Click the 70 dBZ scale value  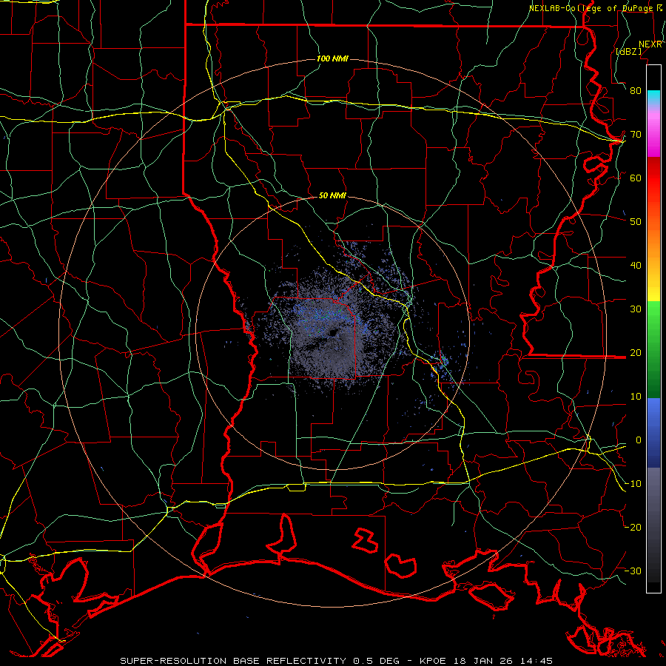point(636,135)
